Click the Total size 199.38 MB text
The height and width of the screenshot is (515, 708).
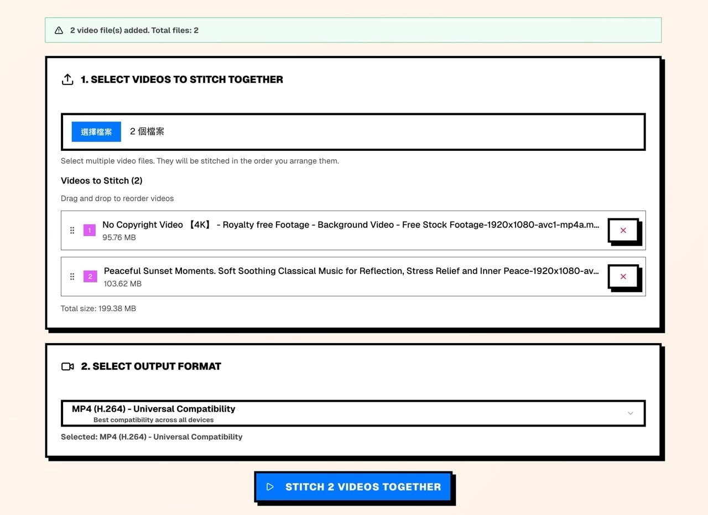coord(98,308)
